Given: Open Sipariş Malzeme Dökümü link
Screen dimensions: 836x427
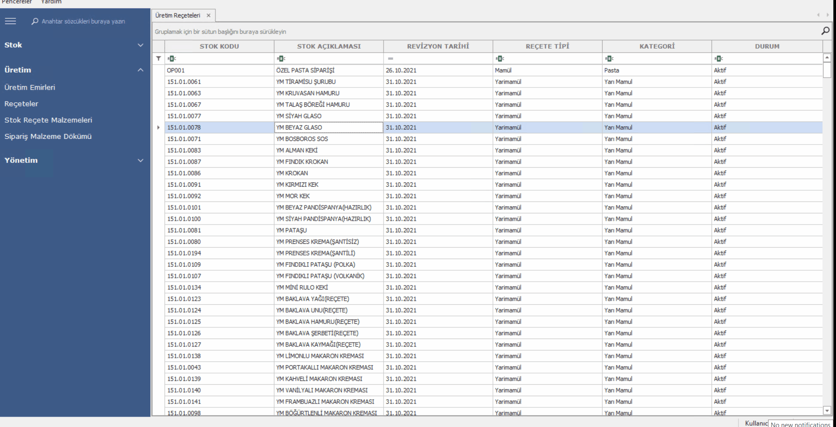Looking at the screenshot, I should click(48, 137).
